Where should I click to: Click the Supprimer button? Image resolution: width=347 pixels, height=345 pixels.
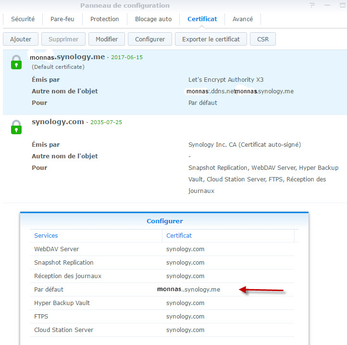[x=63, y=39]
